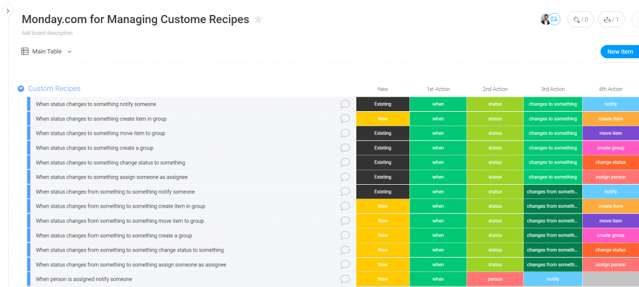Open the Main Table view dropdown
The width and height of the screenshot is (639, 287).
pos(69,52)
